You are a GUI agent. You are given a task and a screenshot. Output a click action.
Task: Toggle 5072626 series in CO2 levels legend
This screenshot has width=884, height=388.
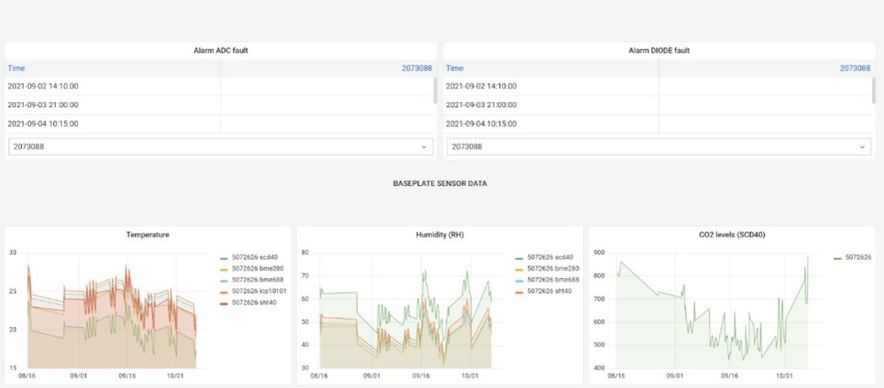pyautogui.click(x=857, y=257)
